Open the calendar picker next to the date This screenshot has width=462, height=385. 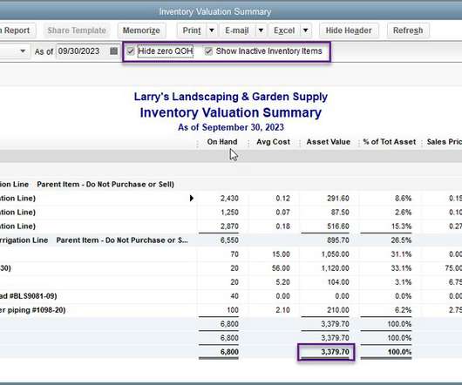click(113, 51)
